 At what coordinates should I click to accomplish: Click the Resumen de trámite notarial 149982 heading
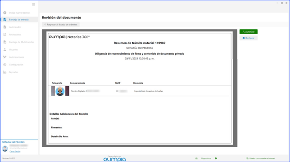140,43
